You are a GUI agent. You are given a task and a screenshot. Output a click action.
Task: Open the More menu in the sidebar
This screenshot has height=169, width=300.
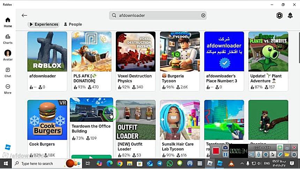click(8, 89)
